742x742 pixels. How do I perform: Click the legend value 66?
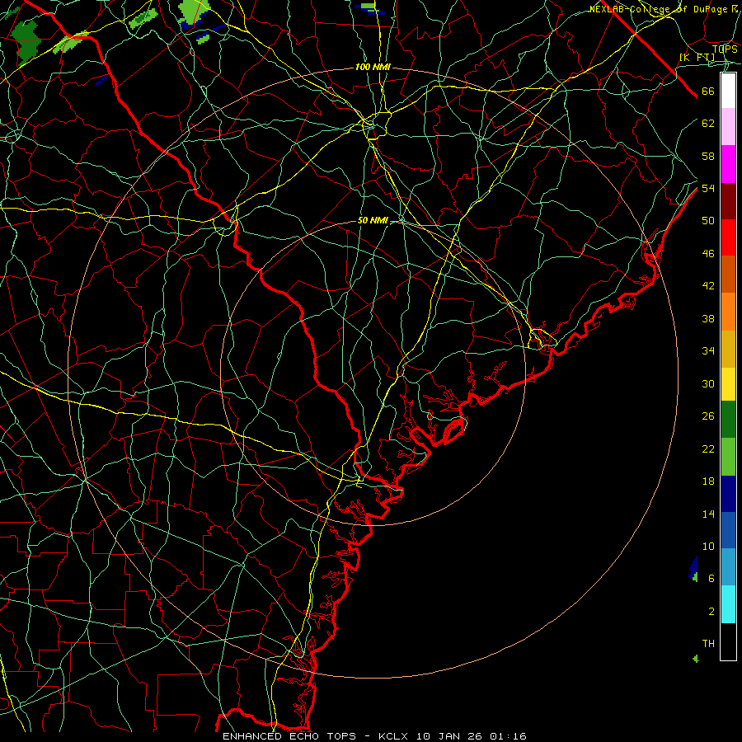708,92
